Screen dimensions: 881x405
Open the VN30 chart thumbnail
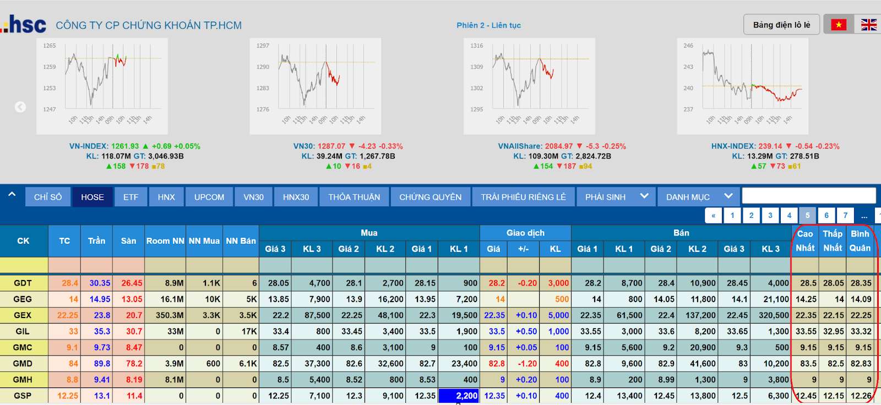316,86
